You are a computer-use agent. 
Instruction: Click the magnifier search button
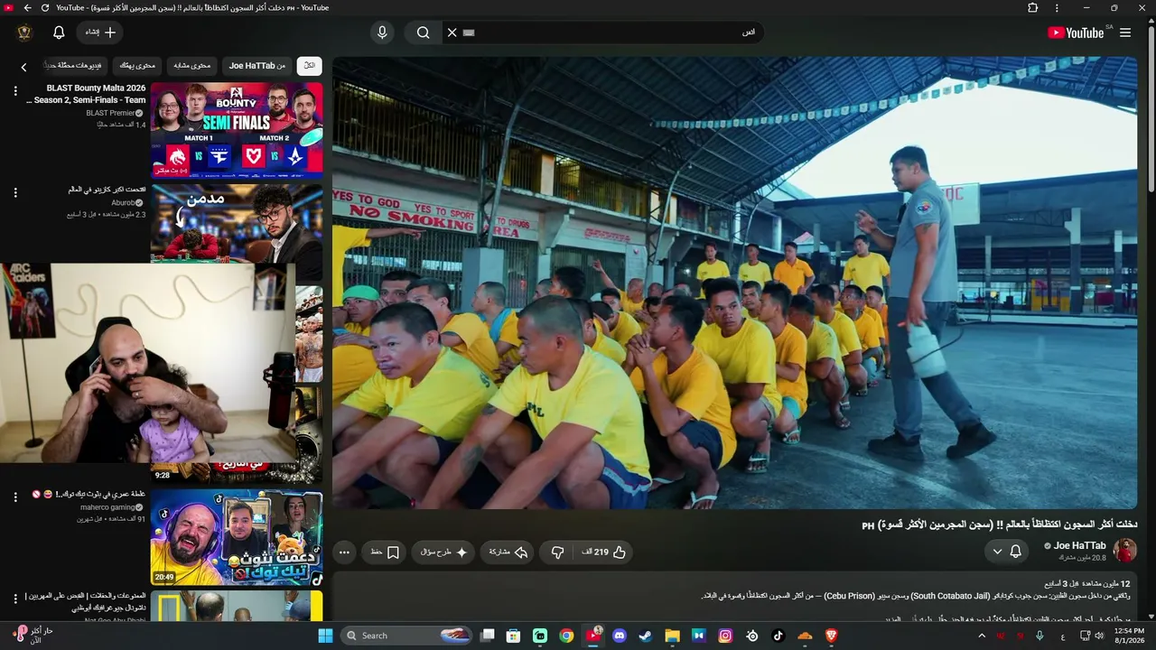pos(423,32)
